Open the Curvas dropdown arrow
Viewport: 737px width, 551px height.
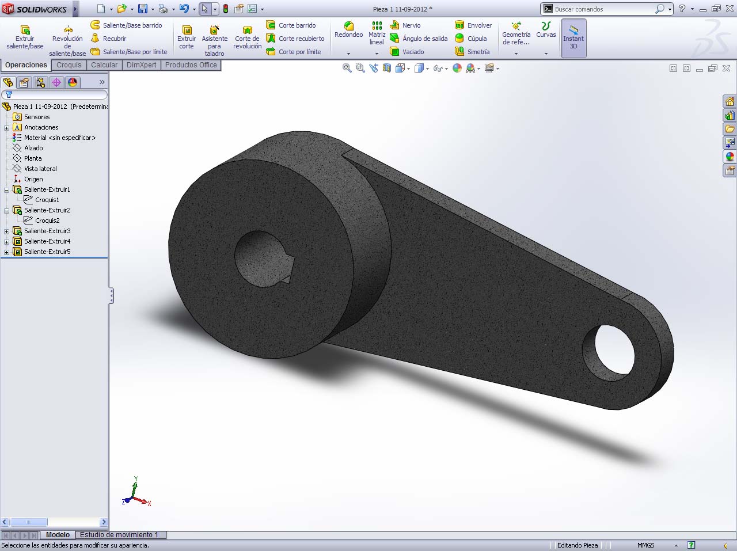546,54
